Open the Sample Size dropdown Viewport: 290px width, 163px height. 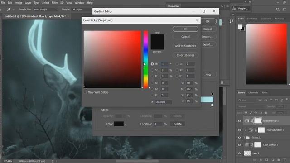[x=46, y=10]
